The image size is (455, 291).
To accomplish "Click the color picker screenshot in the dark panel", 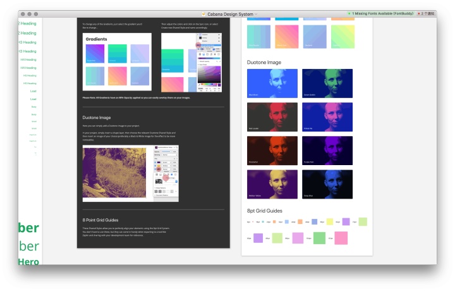I will point(191,63).
